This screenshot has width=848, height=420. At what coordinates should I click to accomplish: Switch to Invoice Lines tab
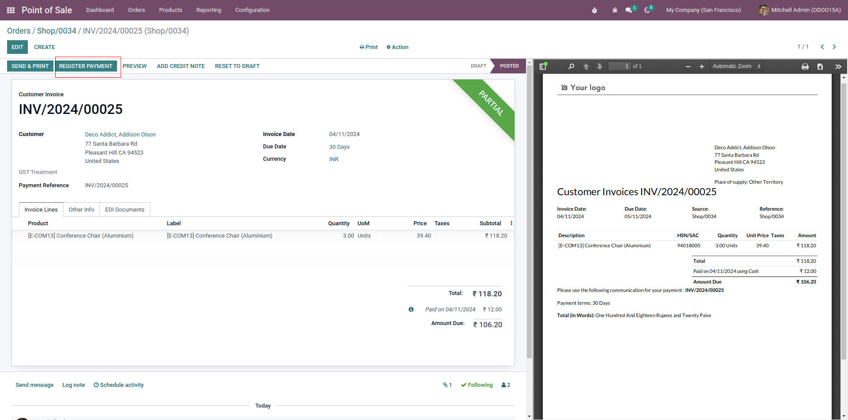coord(41,210)
